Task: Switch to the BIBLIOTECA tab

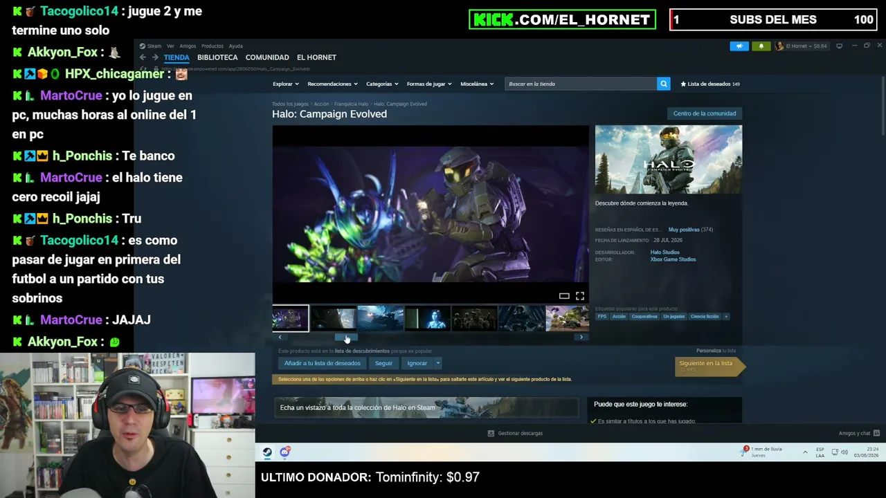Action: pos(217,57)
